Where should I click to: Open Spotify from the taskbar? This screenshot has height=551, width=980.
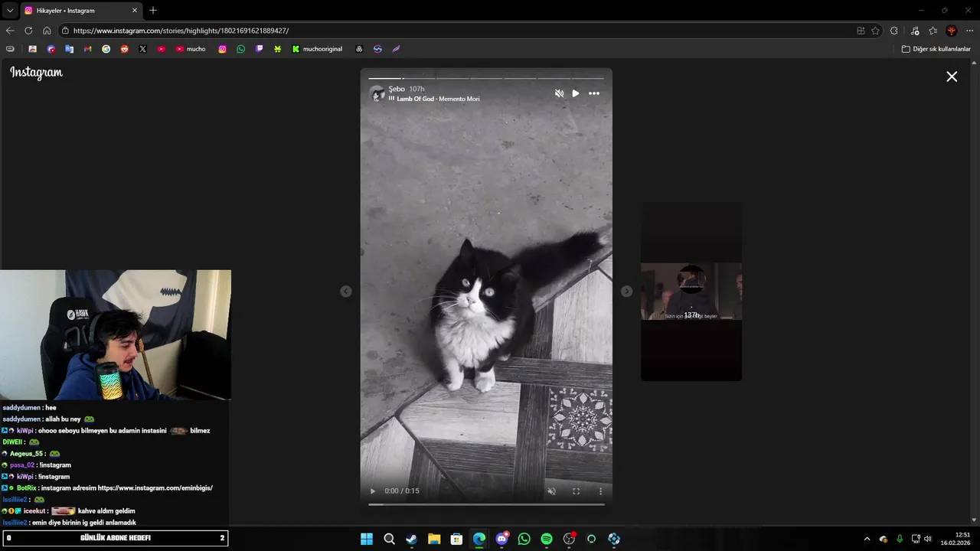point(547,539)
